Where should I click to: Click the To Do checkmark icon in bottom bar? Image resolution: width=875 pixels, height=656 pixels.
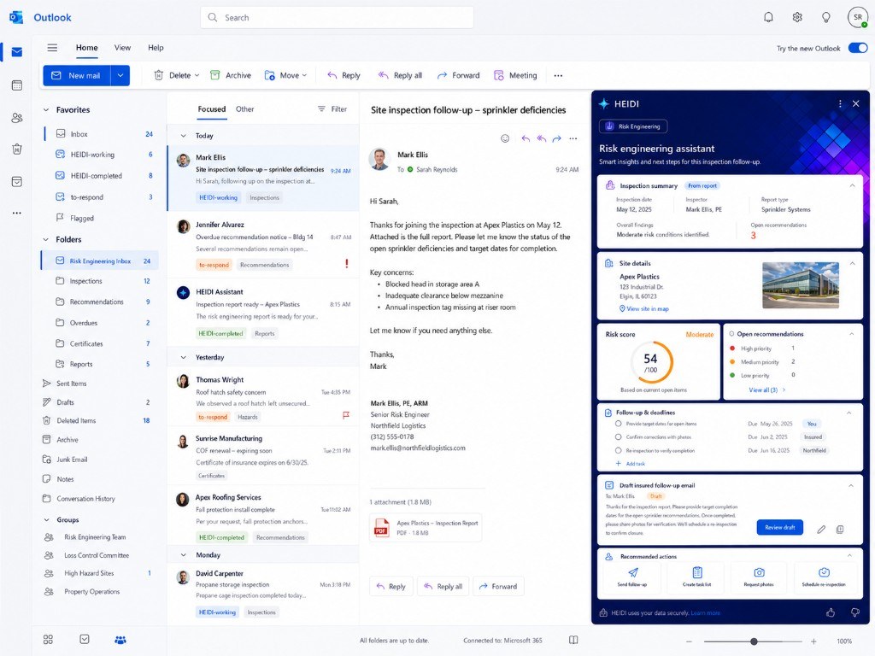(x=85, y=639)
